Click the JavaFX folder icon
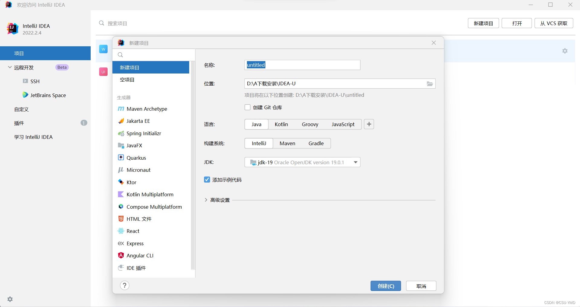The image size is (580, 307). click(121, 145)
